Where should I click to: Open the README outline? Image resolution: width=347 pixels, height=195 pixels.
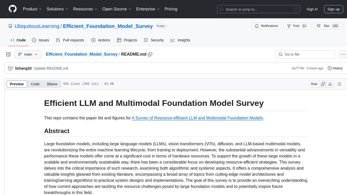coord(339,84)
